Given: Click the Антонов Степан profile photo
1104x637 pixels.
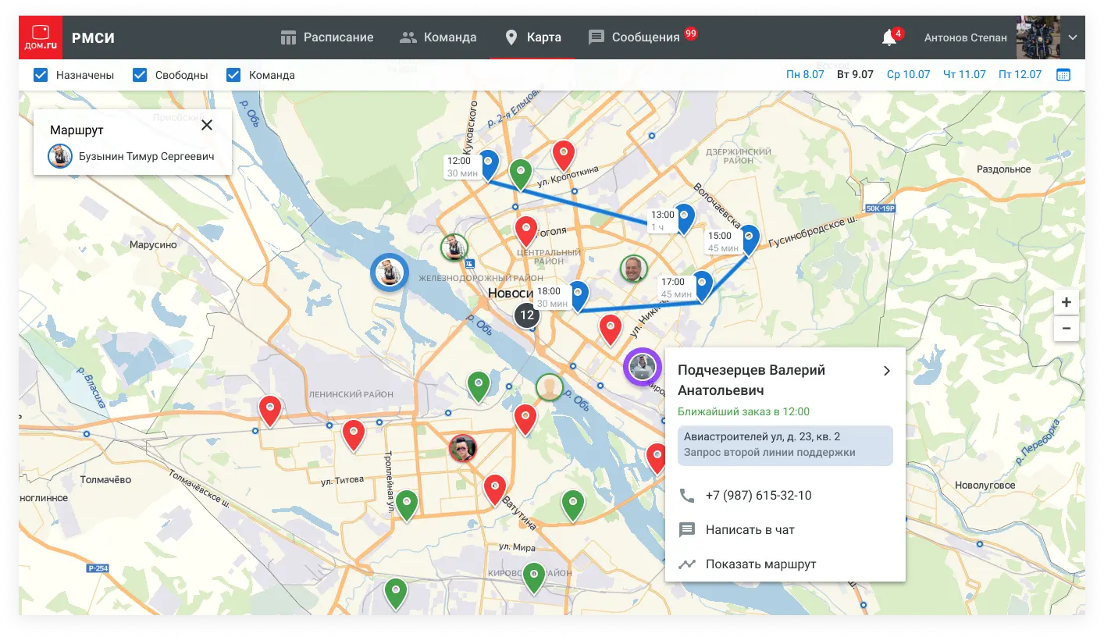Looking at the screenshot, I should (x=1038, y=37).
